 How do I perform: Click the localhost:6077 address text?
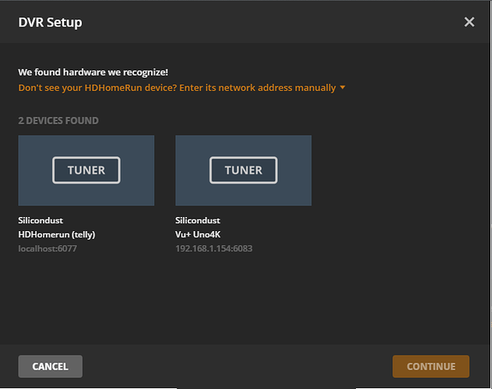click(47, 249)
